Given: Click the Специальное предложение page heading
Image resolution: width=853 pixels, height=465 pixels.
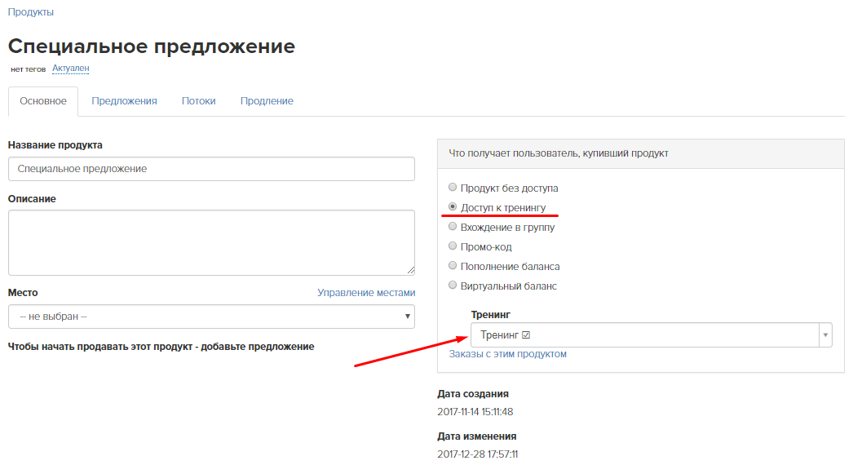Looking at the screenshot, I should pos(151,46).
